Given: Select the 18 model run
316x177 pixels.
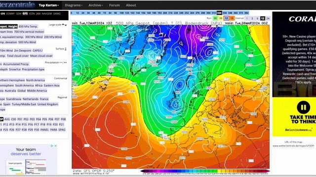Looking at the screenshot, I should [x=232, y=18].
